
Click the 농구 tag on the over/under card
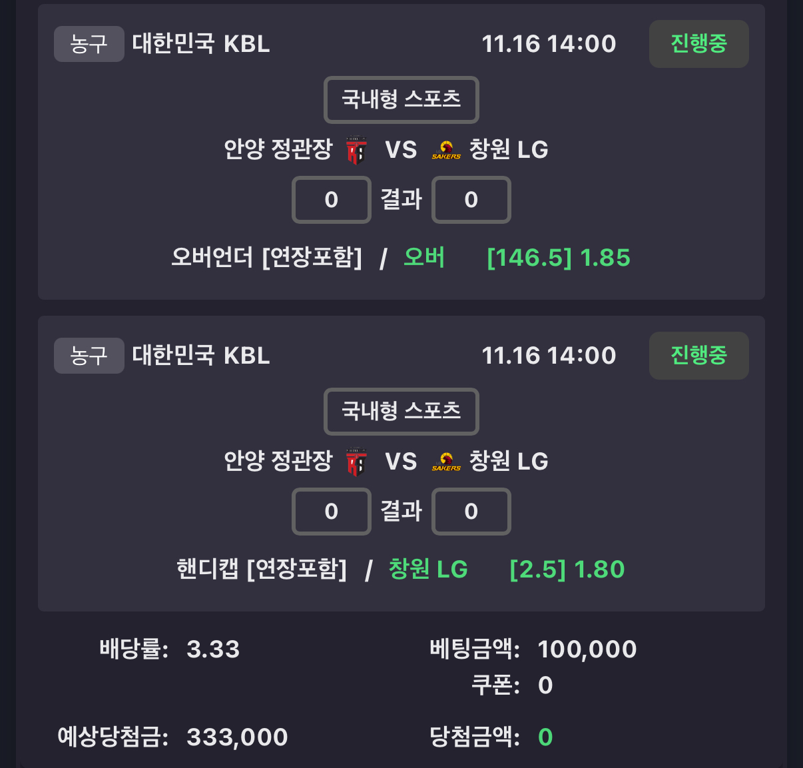point(89,44)
